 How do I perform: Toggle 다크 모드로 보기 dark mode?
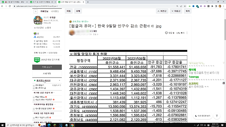[x=203, y=116]
